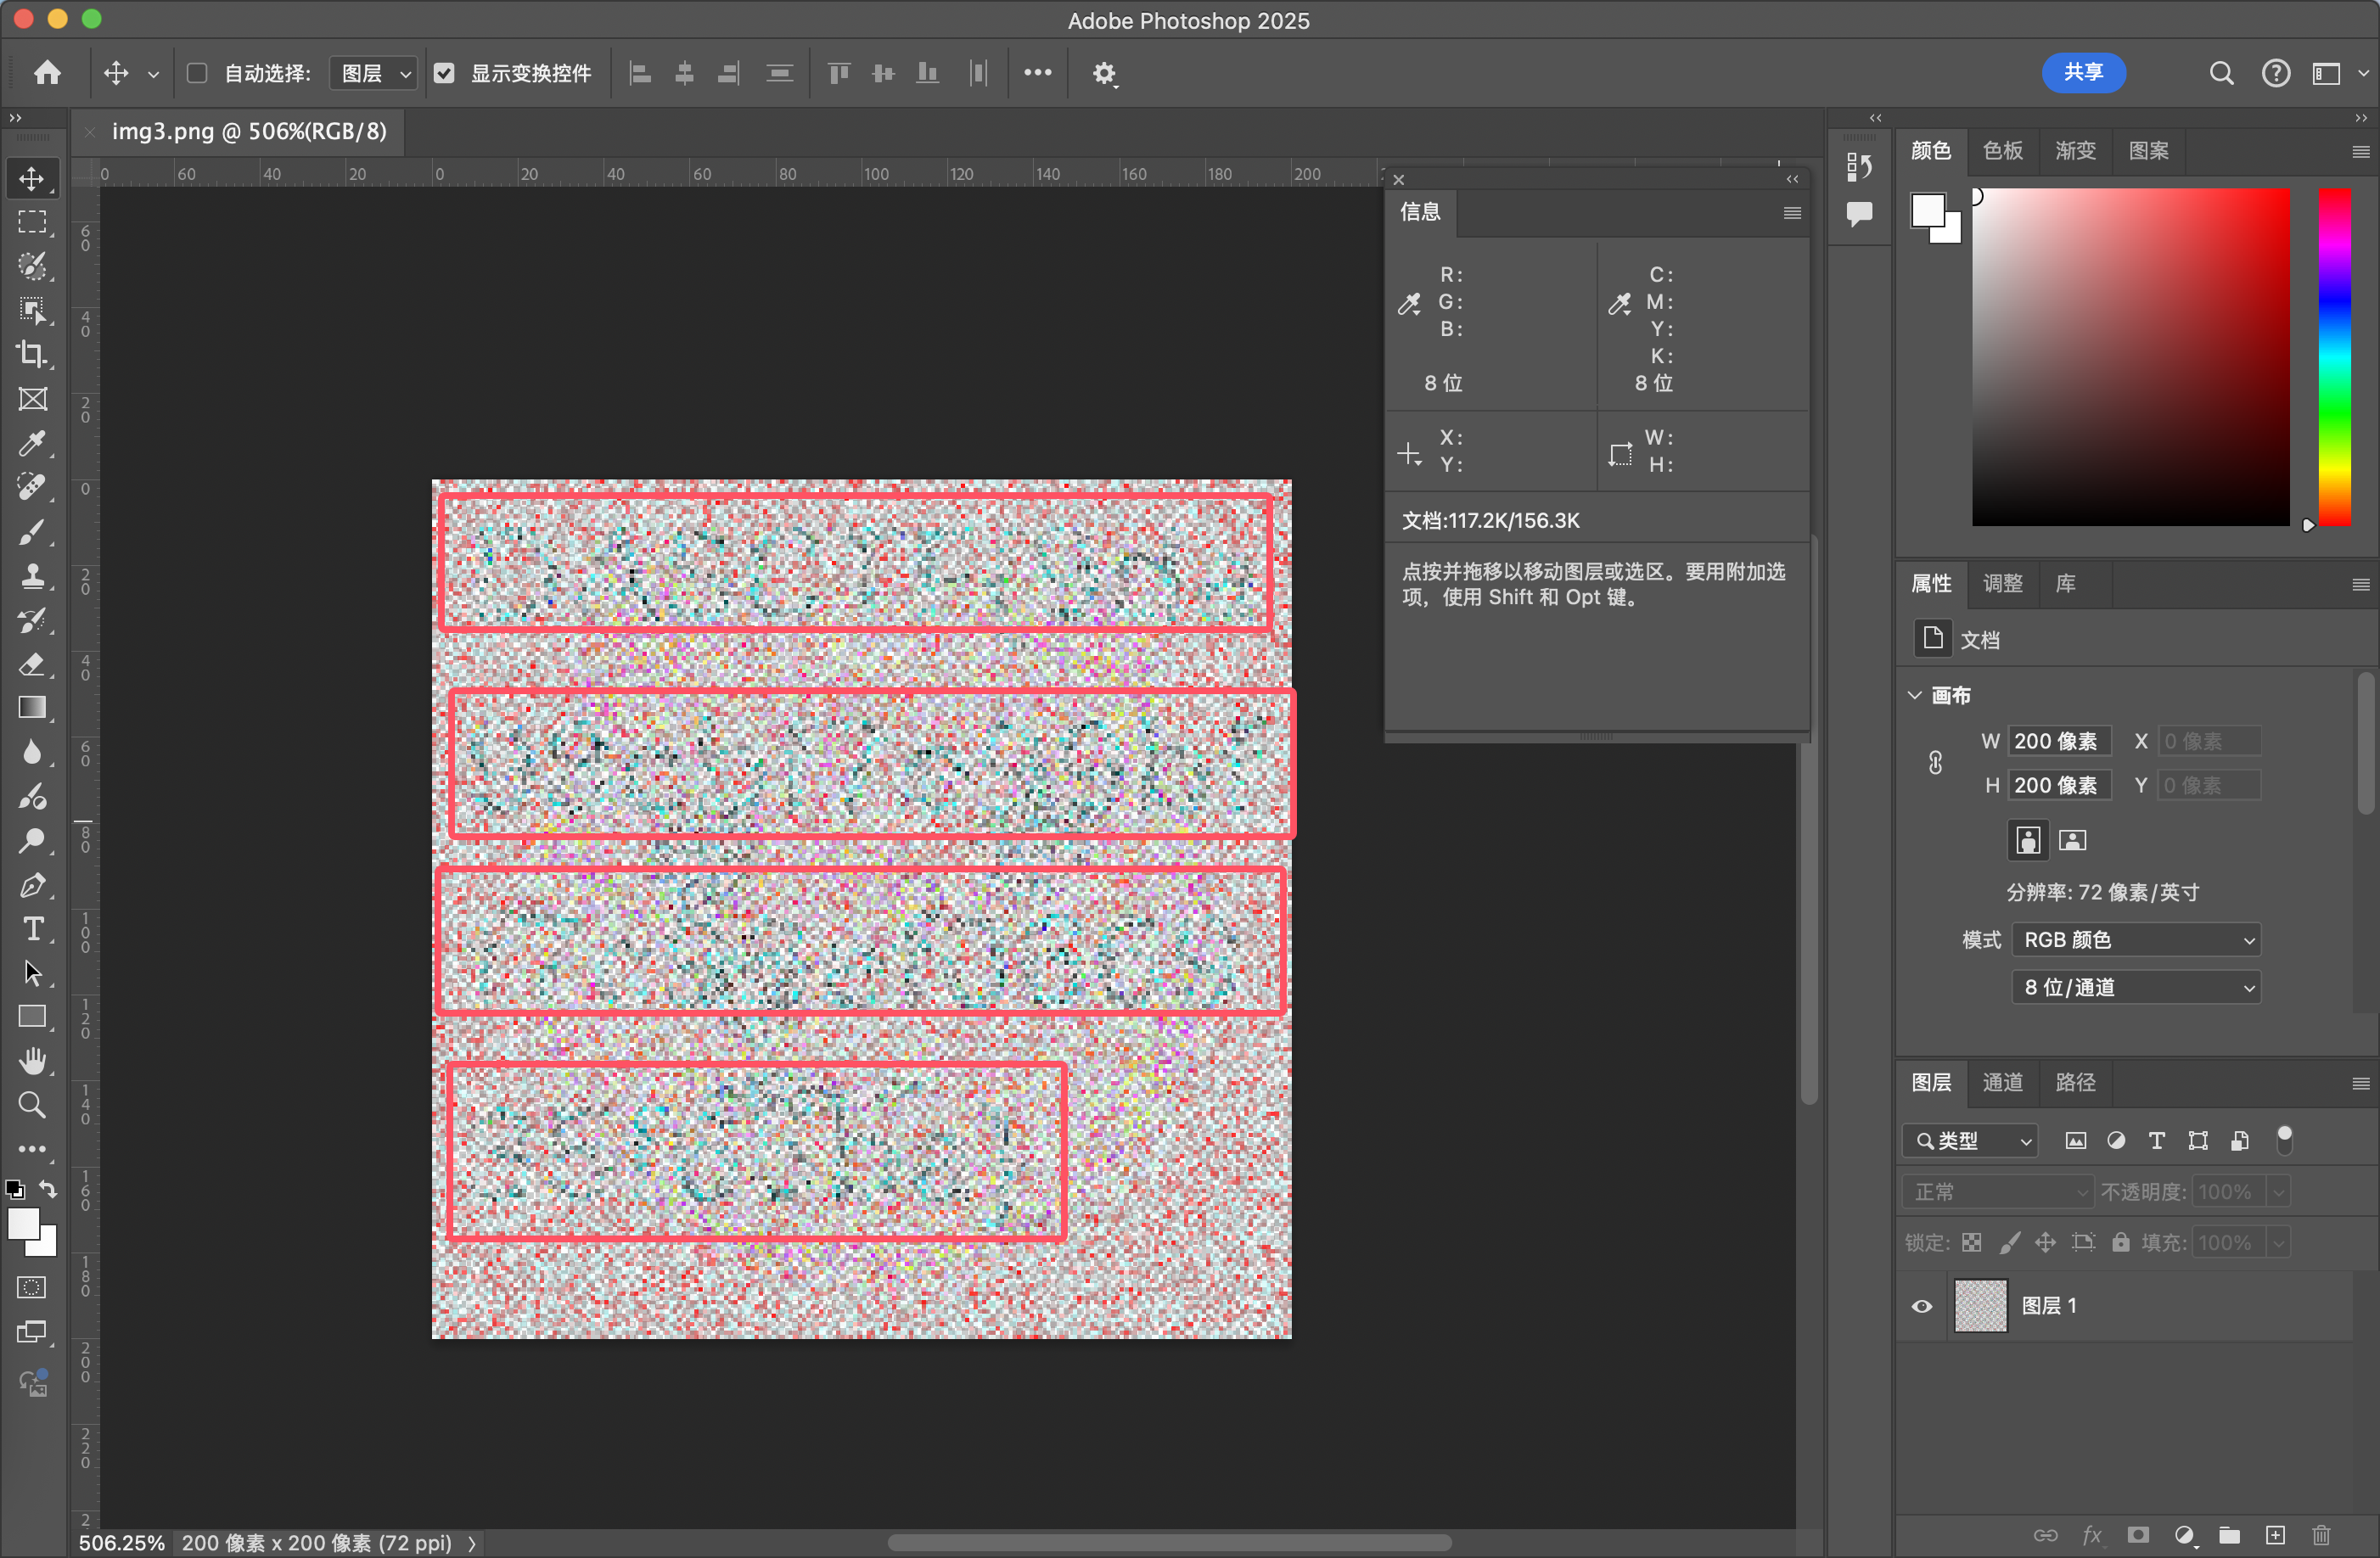2380x1558 pixels.
Task: Enable the 自动选择 checkbox
Action: [x=197, y=73]
